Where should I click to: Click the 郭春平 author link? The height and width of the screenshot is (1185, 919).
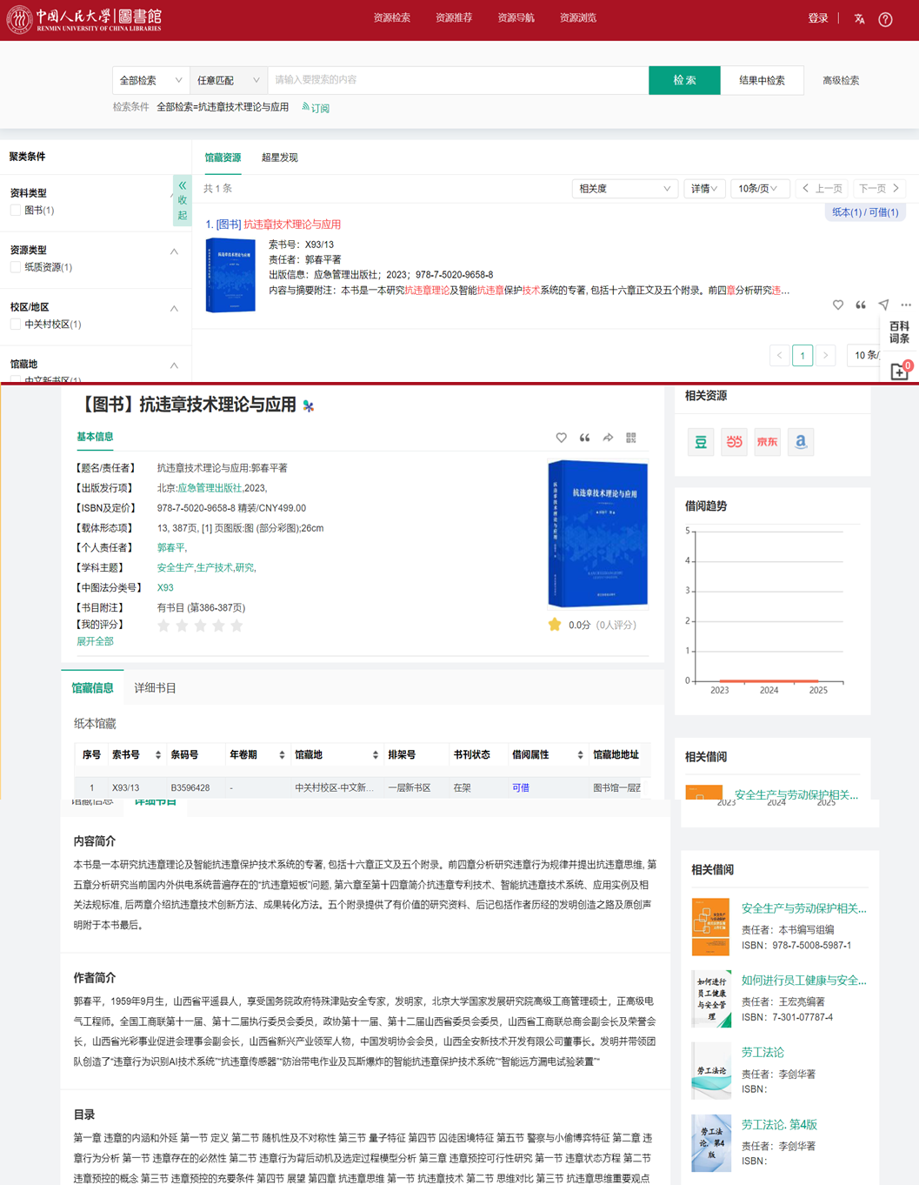tap(170, 548)
